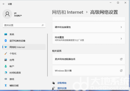The height and width of the screenshot is (91, 130).
Task: Open the 时间和语言 category
Action: click(x=24, y=73)
